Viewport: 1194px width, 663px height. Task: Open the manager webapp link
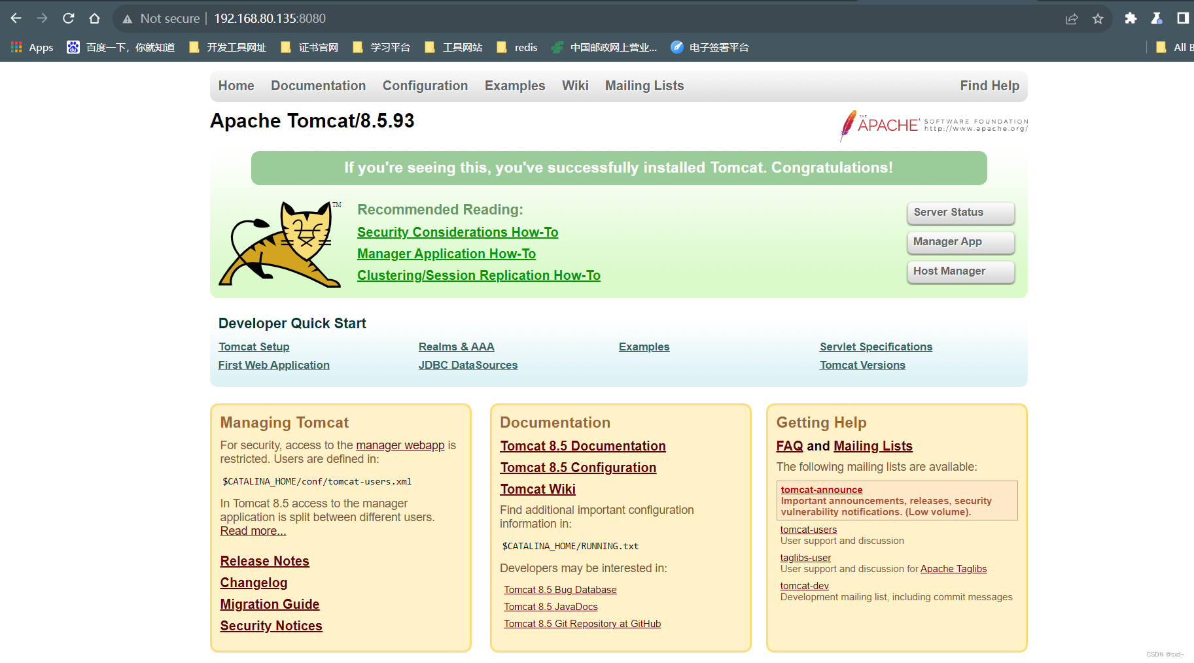point(400,445)
